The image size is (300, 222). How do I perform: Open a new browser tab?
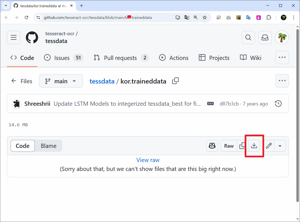[x=81, y=6]
